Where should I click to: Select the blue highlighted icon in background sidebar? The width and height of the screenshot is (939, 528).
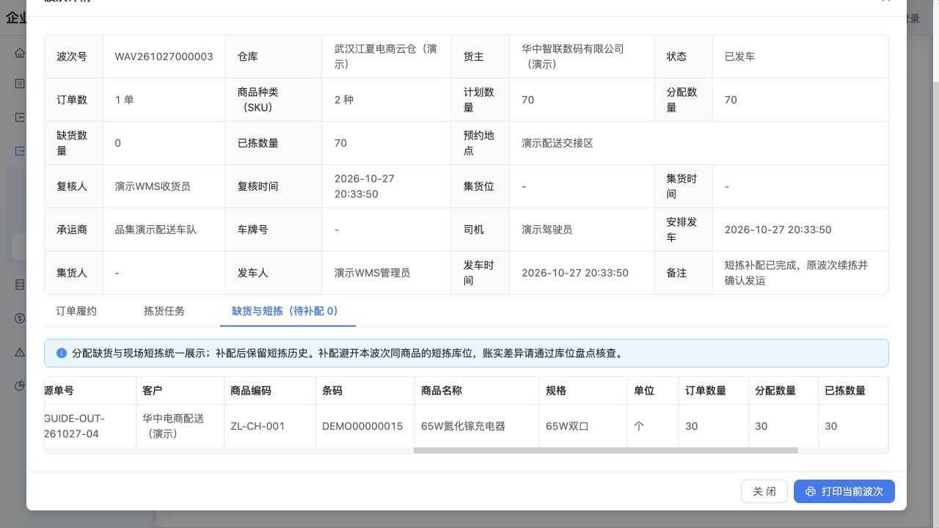pyautogui.click(x=20, y=151)
